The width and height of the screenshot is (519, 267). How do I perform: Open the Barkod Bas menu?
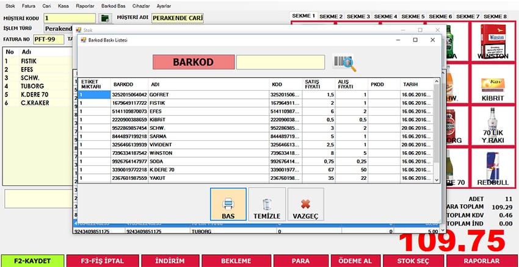click(x=114, y=6)
